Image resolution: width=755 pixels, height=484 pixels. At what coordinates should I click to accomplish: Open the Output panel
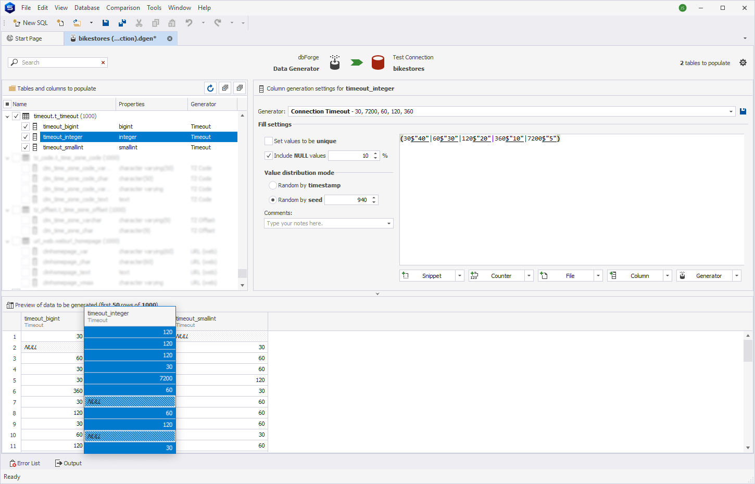click(69, 463)
